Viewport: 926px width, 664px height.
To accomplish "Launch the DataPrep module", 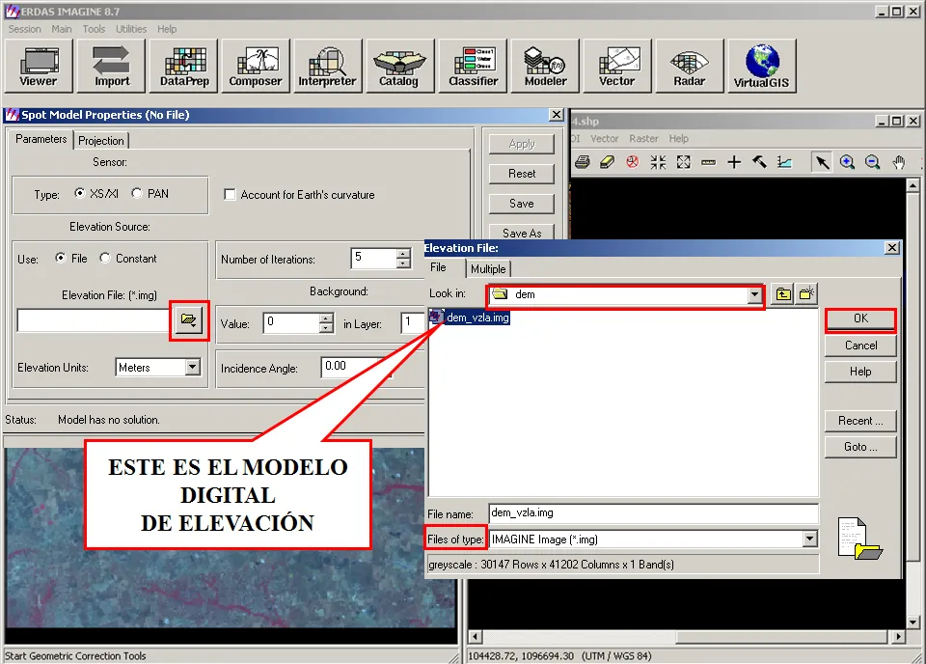I will pyautogui.click(x=184, y=66).
